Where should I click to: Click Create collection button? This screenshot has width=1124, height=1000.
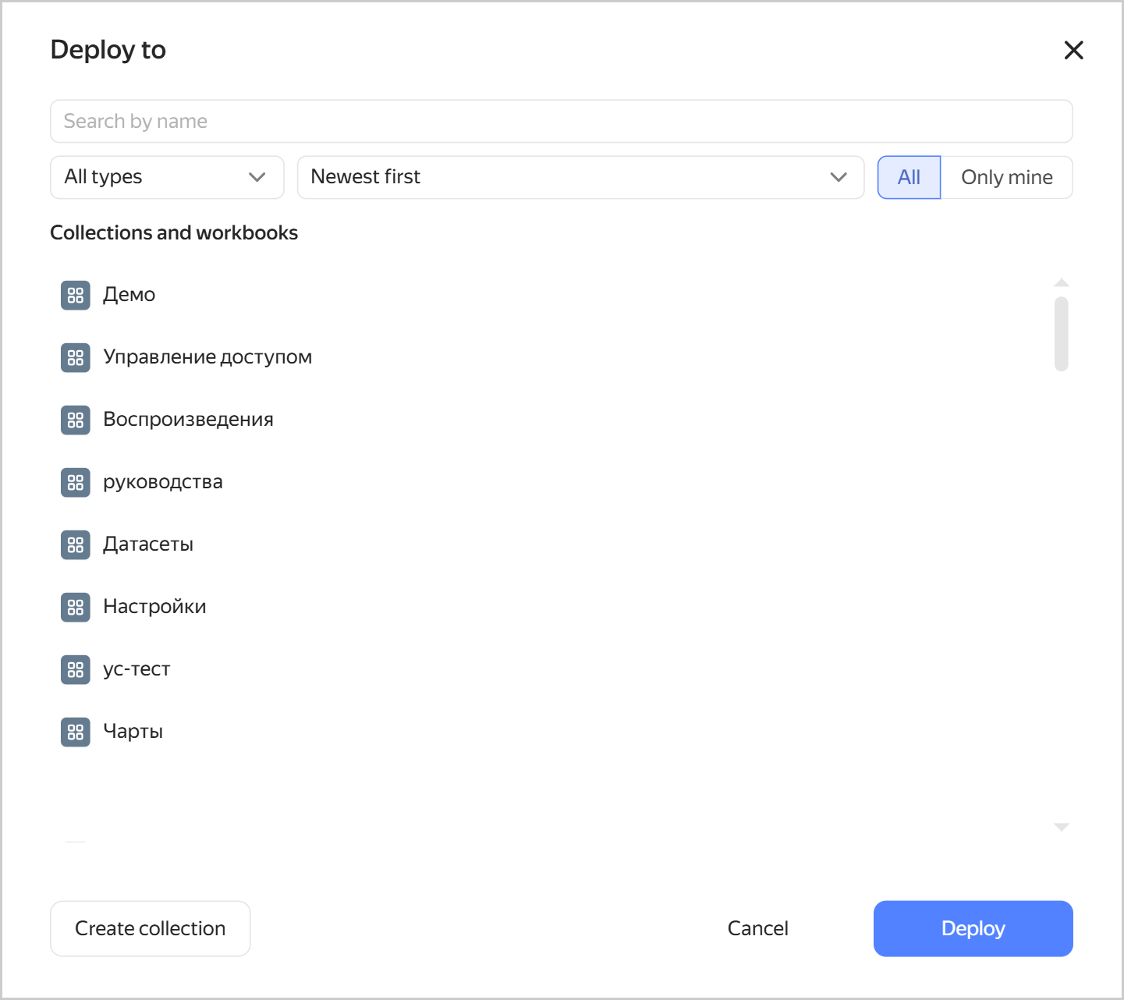point(151,928)
